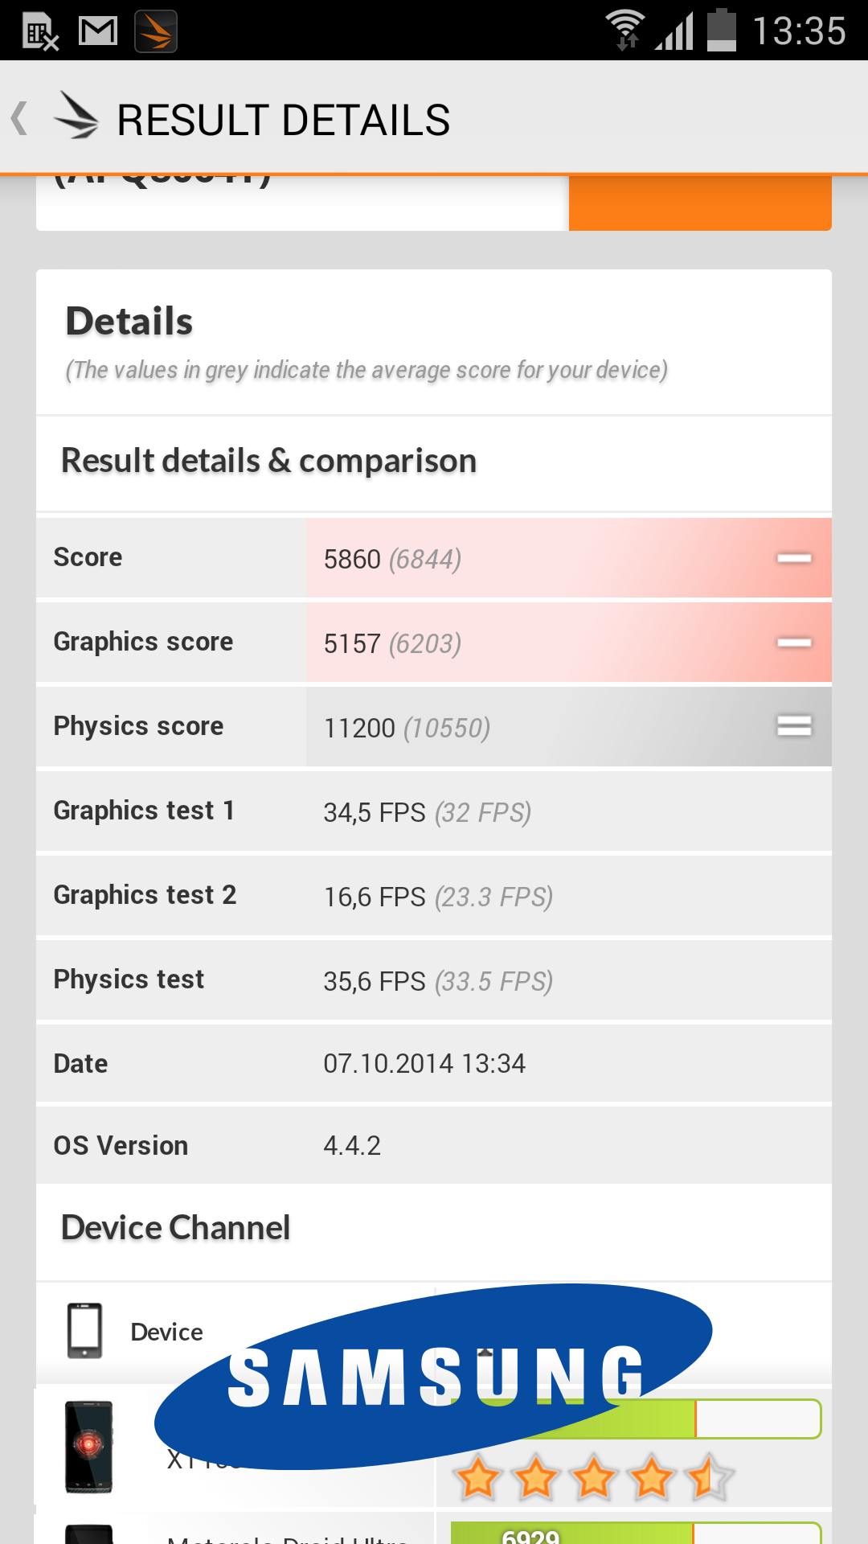Tap the battery status icon
This screenshot has height=1544, width=868.
(721, 31)
